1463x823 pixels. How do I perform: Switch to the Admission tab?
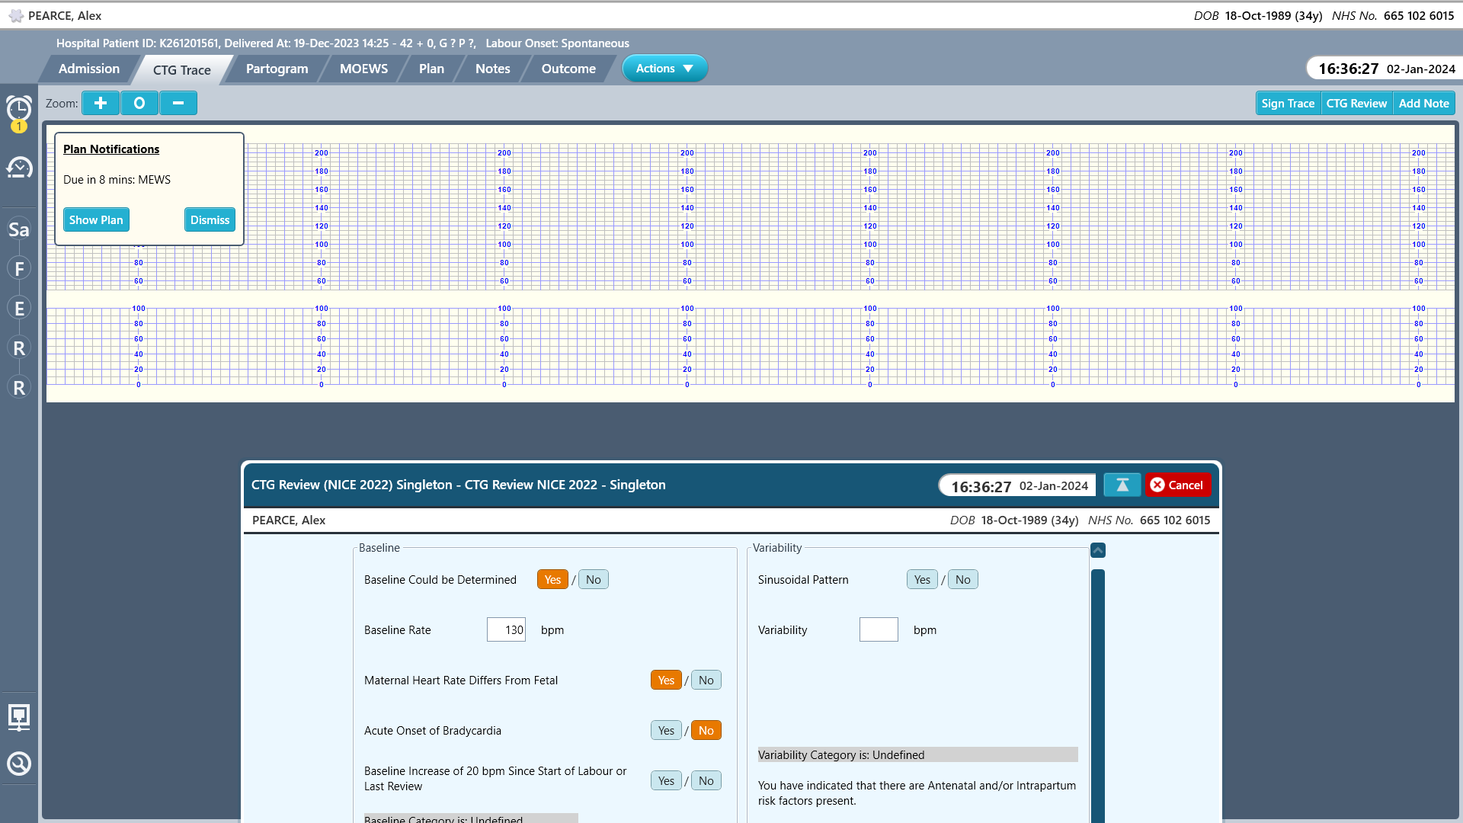[x=89, y=69]
